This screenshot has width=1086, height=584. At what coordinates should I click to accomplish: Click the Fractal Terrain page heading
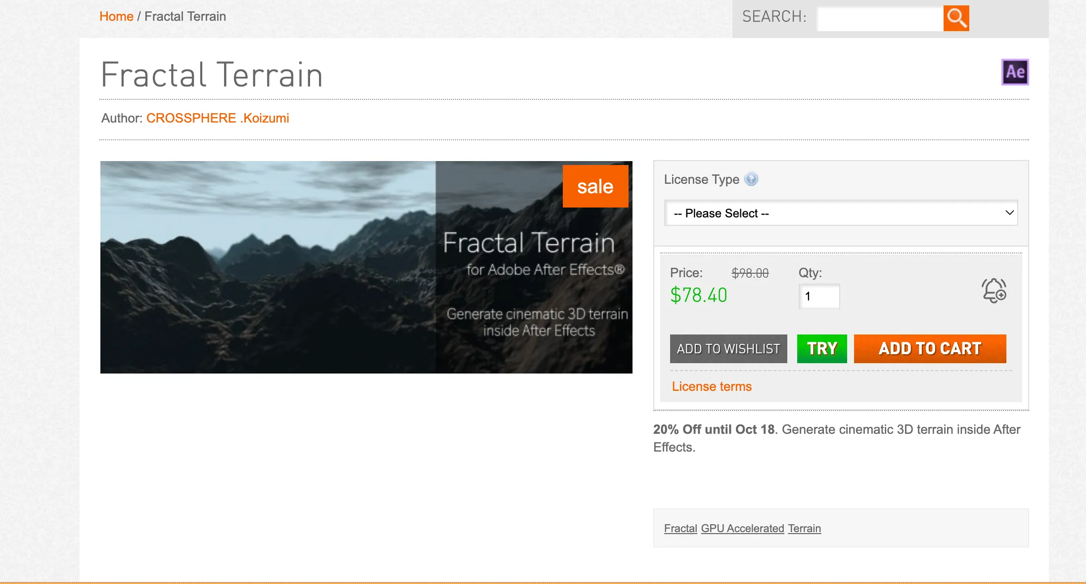[x=212, y=75]
